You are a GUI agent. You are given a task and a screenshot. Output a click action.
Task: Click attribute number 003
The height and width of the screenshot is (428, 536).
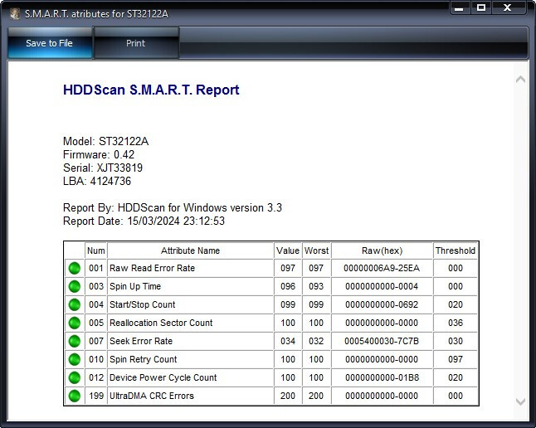tap(96, 286)
